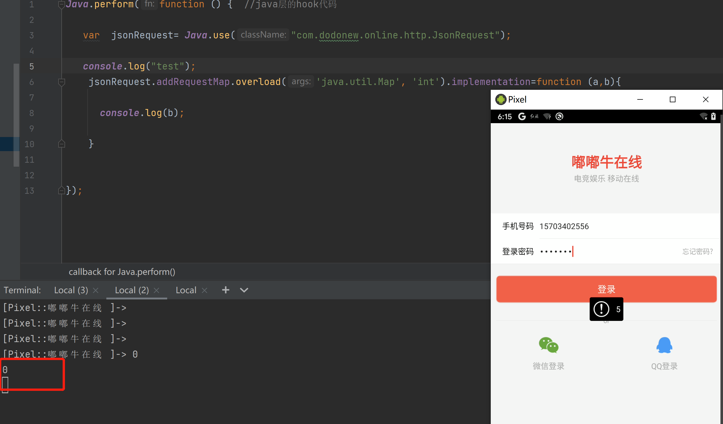Click the 电竞娱乐 移动在线 subtitle
723x424 pixels.
click(x=606, y=179)
